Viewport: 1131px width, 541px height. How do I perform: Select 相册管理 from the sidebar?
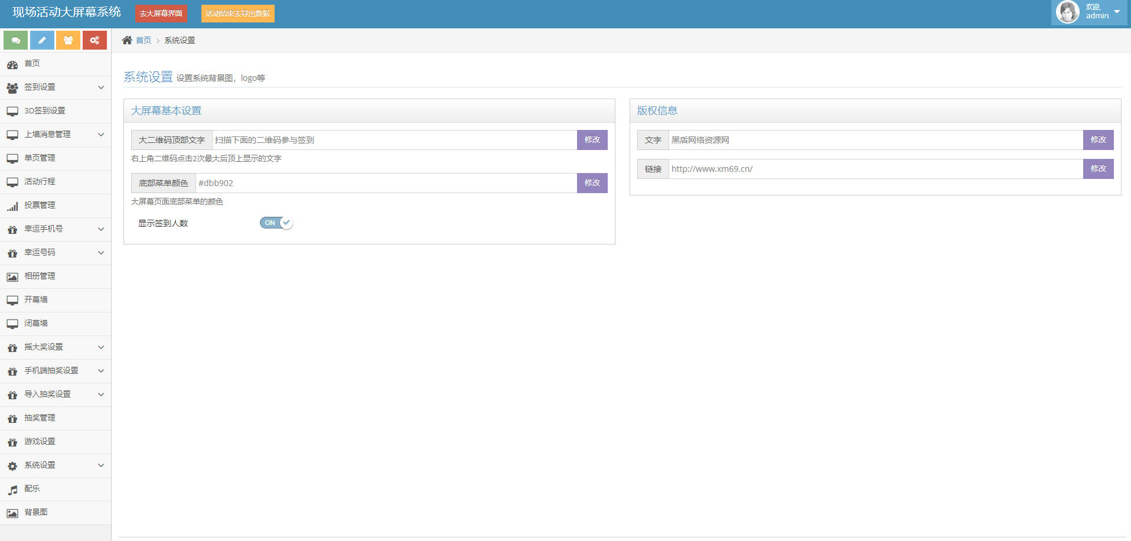[x=40, y=276]
